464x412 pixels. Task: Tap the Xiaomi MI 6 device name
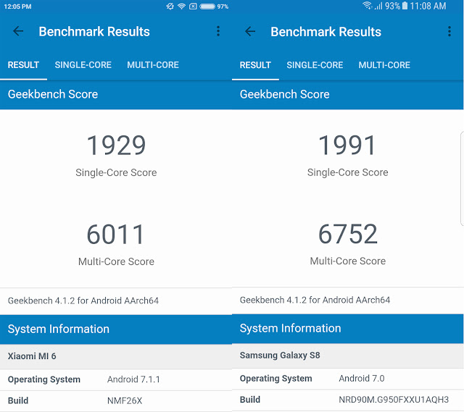click(32, 356)
